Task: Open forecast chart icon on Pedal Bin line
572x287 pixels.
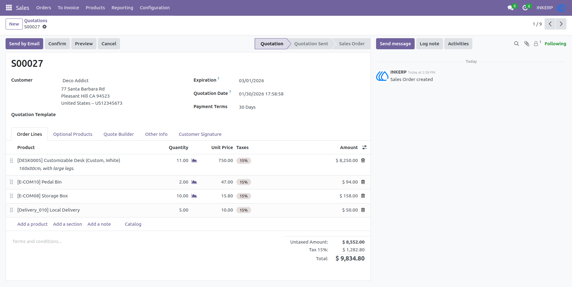Action: click(194, 182)
